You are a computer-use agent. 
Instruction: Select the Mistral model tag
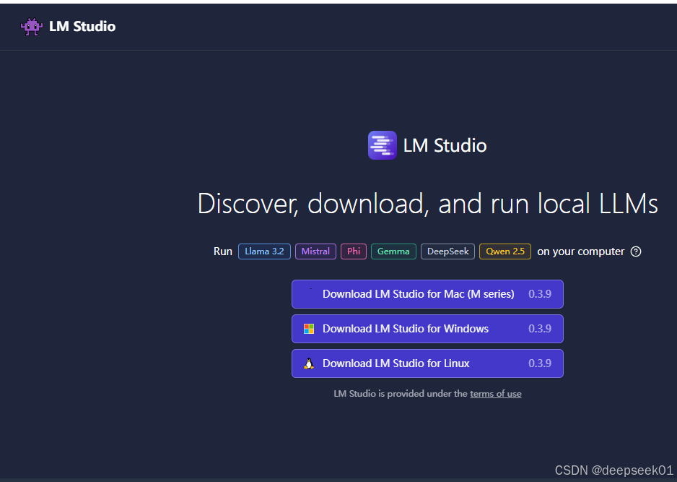coord(315,251)
